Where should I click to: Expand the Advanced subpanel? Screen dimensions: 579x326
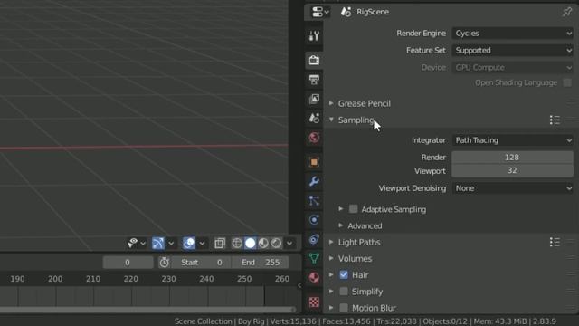click(341, 225)
